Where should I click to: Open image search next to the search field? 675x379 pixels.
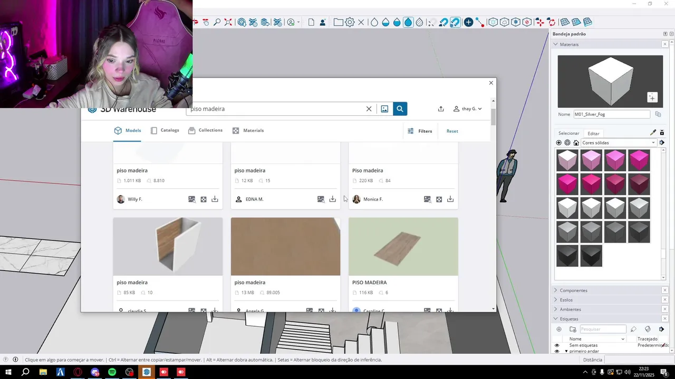[384, 109]
